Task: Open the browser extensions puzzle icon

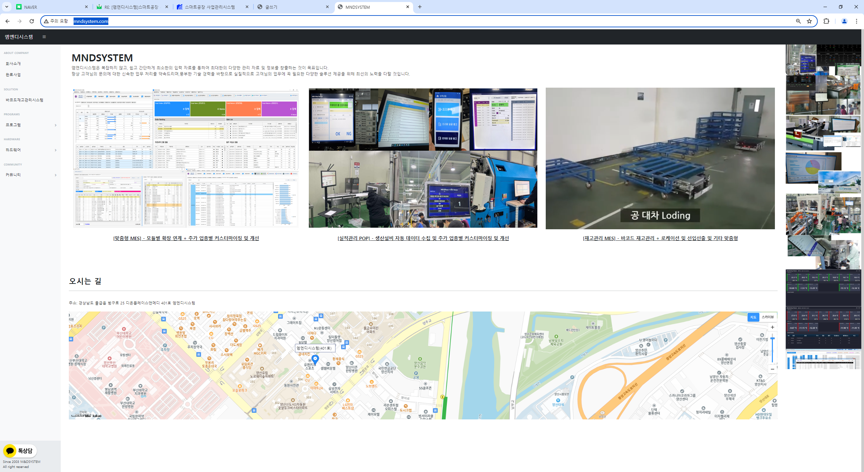Action: pos(826,21)
